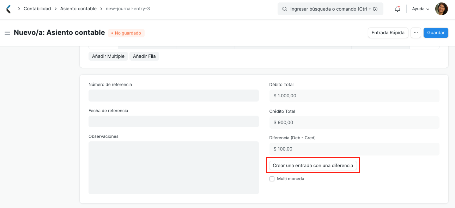Focus the Fecha de referencia field
This screenshot has width=455, height=208.
174,122
